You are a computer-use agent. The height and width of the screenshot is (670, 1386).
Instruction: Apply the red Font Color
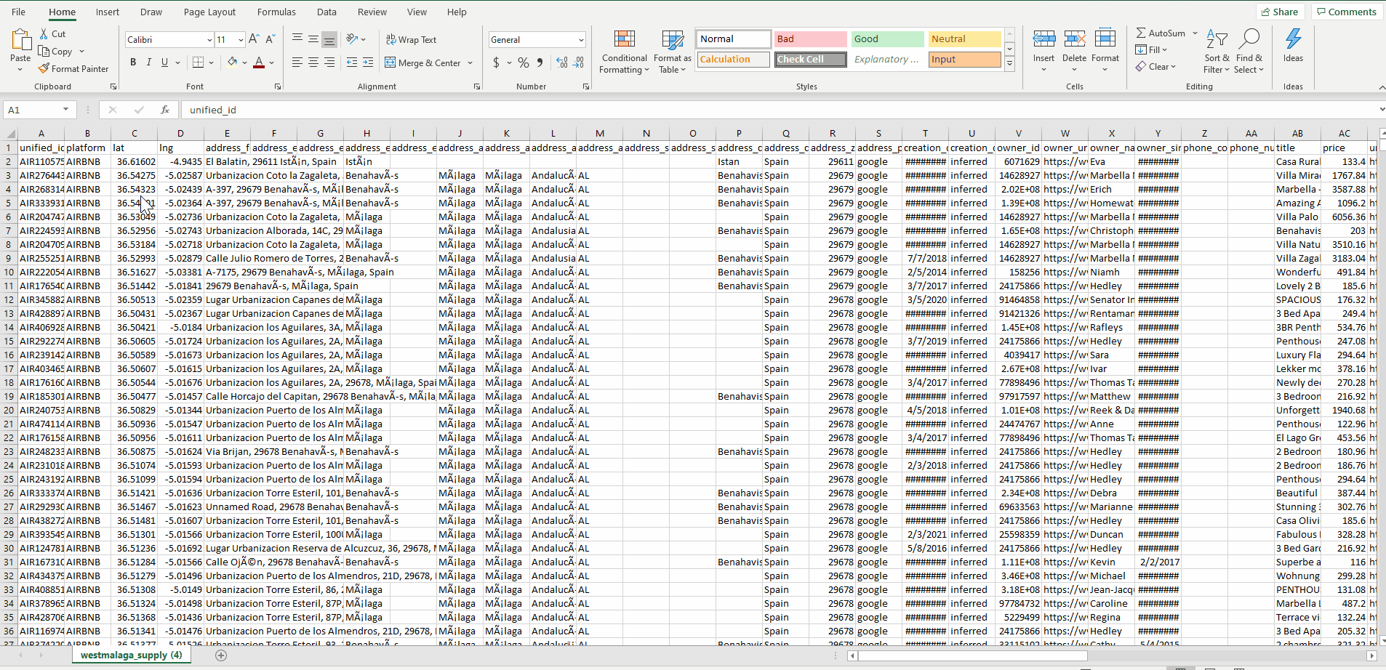[x=259, y=62]
